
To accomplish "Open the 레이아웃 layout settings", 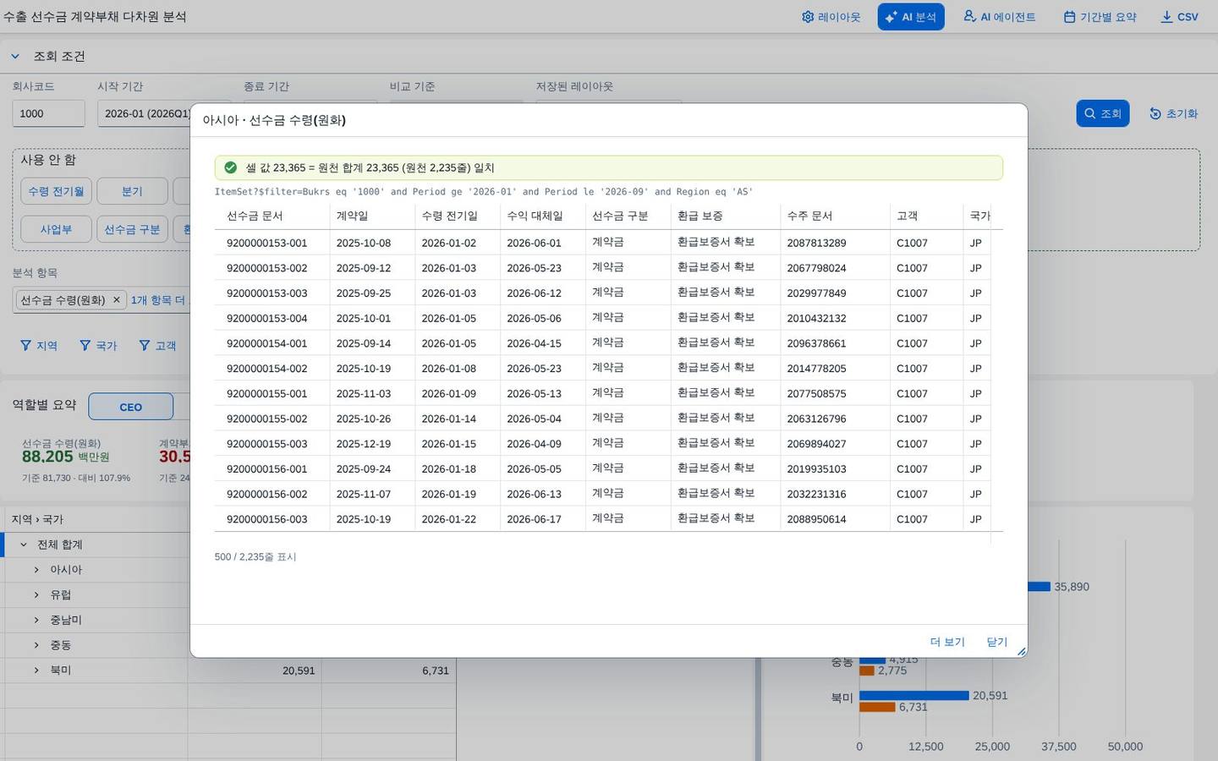I will [831, 17].
